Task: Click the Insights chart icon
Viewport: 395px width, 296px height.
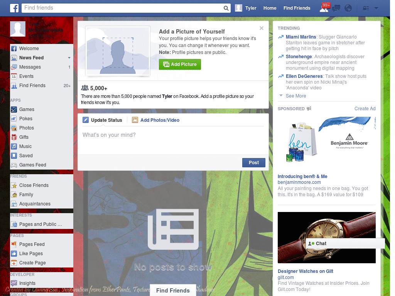Action: [14, 283]
